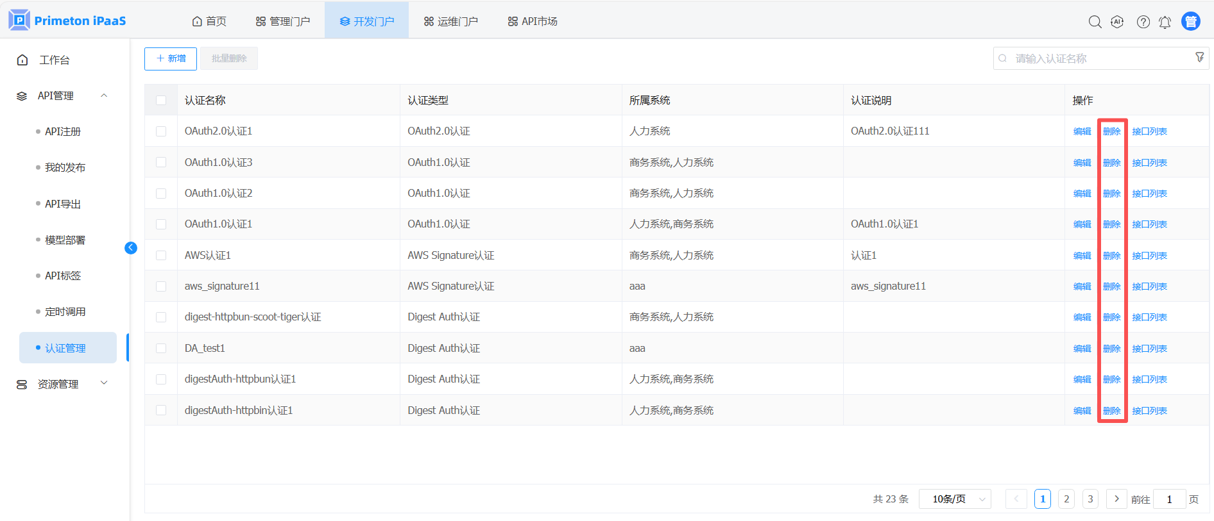Click the user avatar icon
This screenshot has width=1214, height=521.
click(x=1191, y=21)
